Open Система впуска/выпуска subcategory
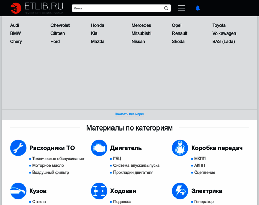The width and height of the screenshot is (259, 205). 136,165
